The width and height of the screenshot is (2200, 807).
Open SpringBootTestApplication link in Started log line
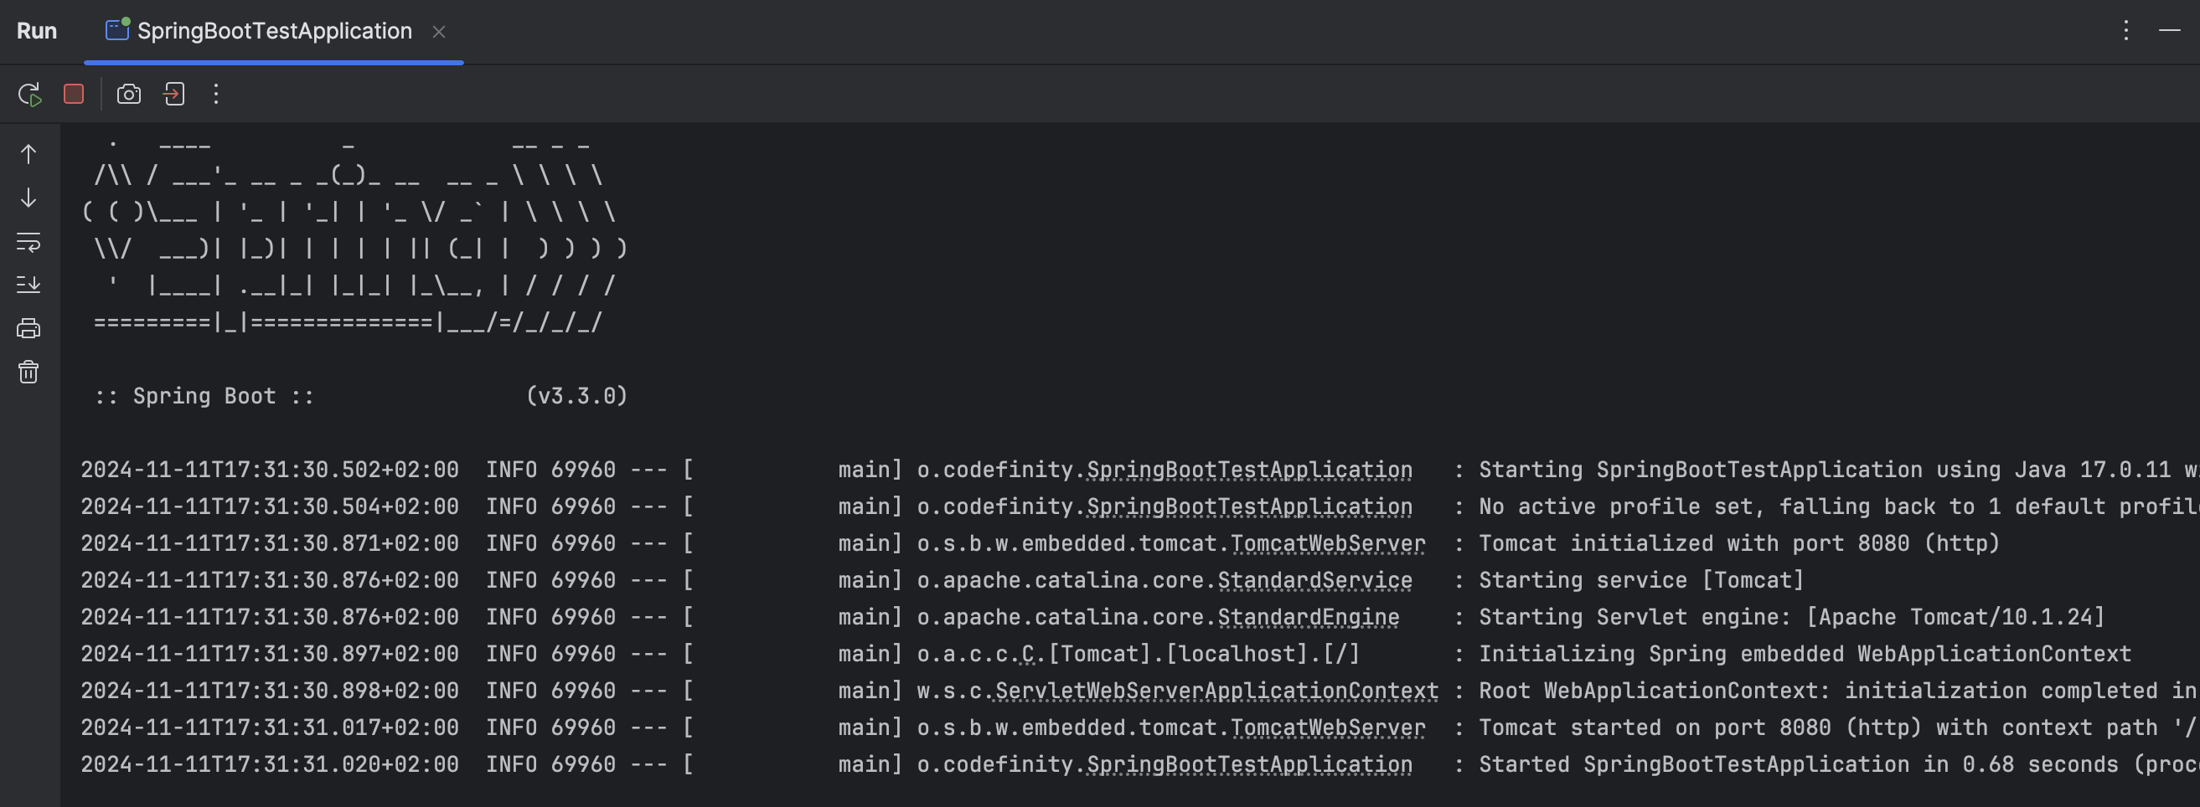(1249, 764)
